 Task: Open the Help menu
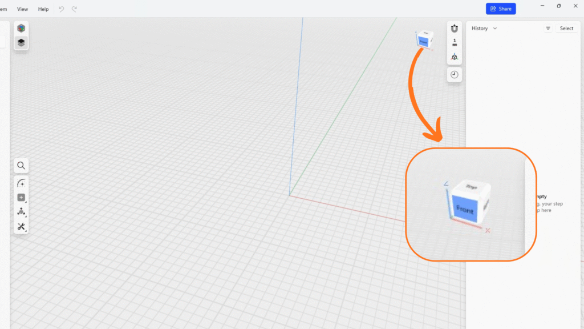[43, 9]
